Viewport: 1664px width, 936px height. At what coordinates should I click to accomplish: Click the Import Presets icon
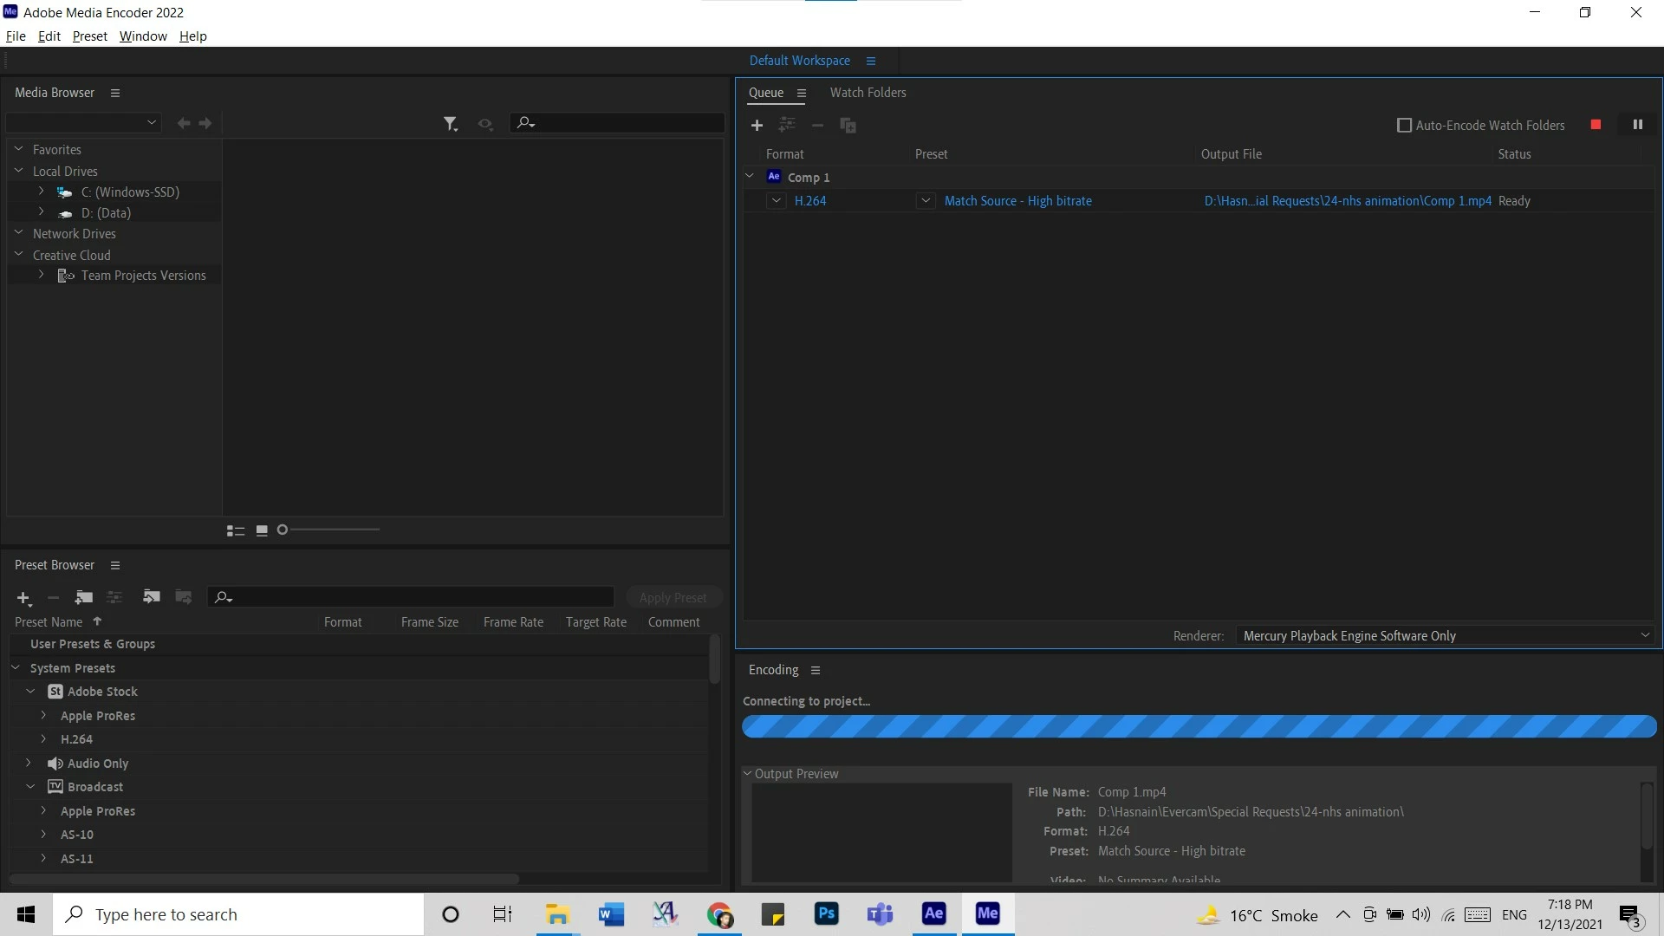point(152,597)
